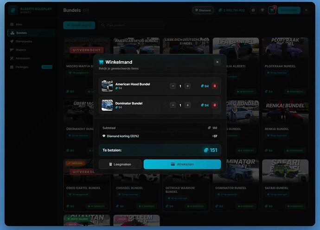Select Alles in the sidebar
Viewport: 320px width, 230px height.
[x=32, y=25]
